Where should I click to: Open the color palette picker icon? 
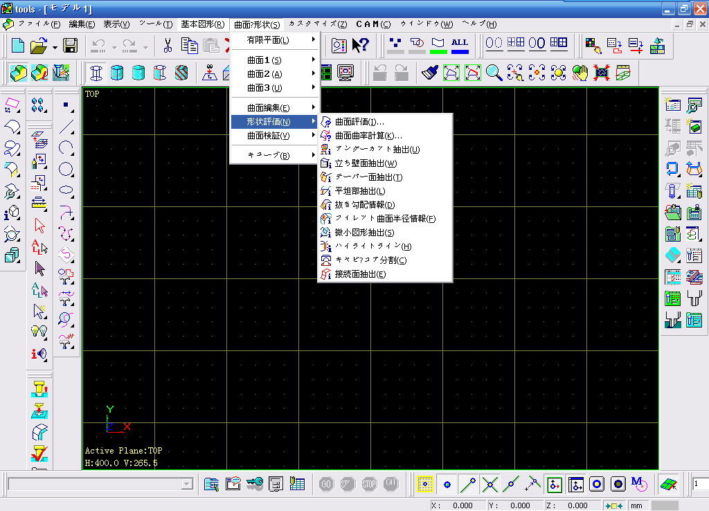[593, 45]
